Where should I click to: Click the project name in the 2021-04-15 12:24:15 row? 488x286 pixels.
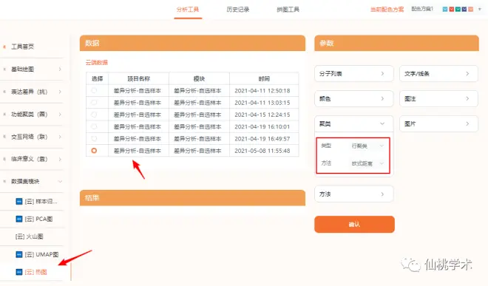click(x=138, y=115)
